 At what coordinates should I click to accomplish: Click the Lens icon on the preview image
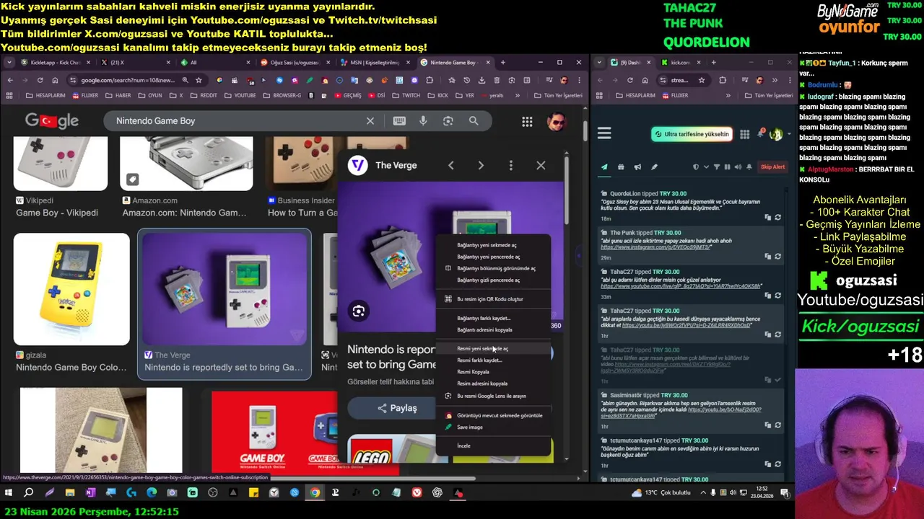(x=359, y=311)
